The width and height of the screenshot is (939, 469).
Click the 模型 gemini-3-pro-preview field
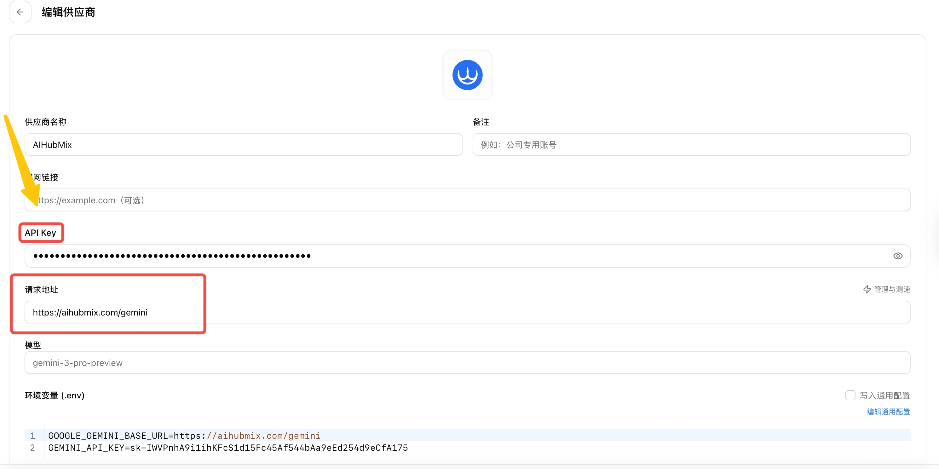click(467, 362)
